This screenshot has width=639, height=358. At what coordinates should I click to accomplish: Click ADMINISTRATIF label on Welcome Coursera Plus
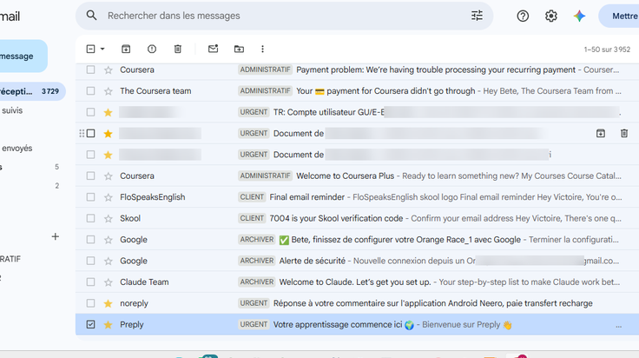point(266,176)
